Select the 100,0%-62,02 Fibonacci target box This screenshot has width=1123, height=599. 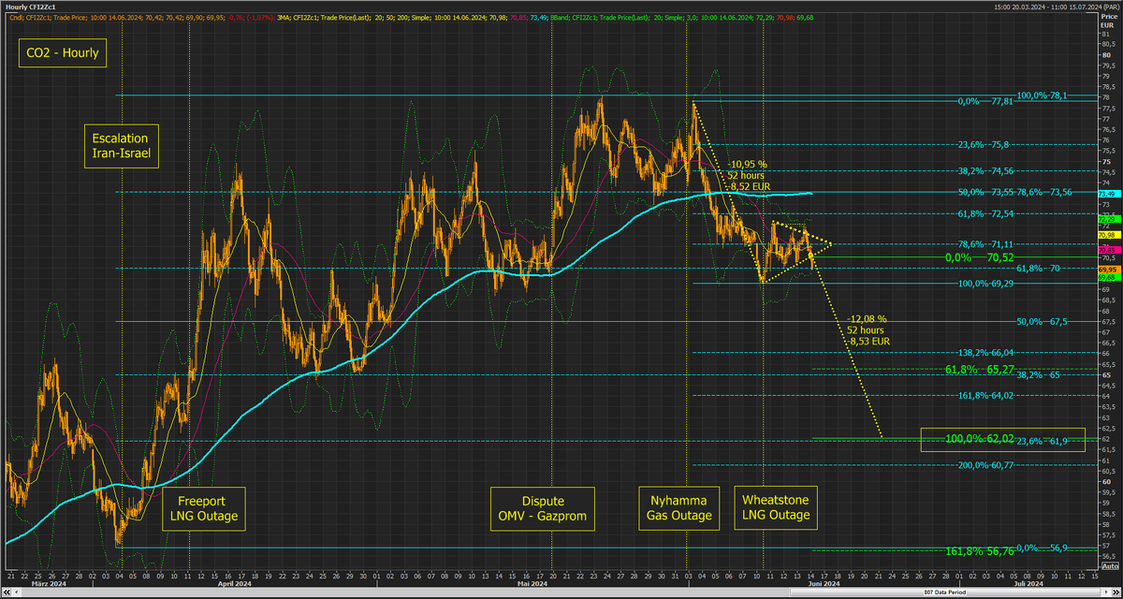(1003, 434)
